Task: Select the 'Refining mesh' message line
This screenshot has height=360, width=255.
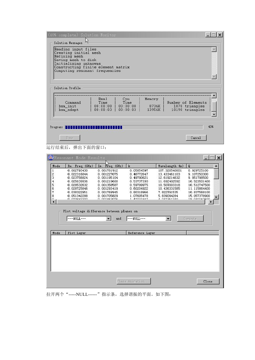Action: click(69, 56)
